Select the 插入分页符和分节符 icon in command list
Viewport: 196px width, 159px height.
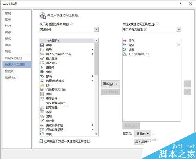click(x=42, y=54)
